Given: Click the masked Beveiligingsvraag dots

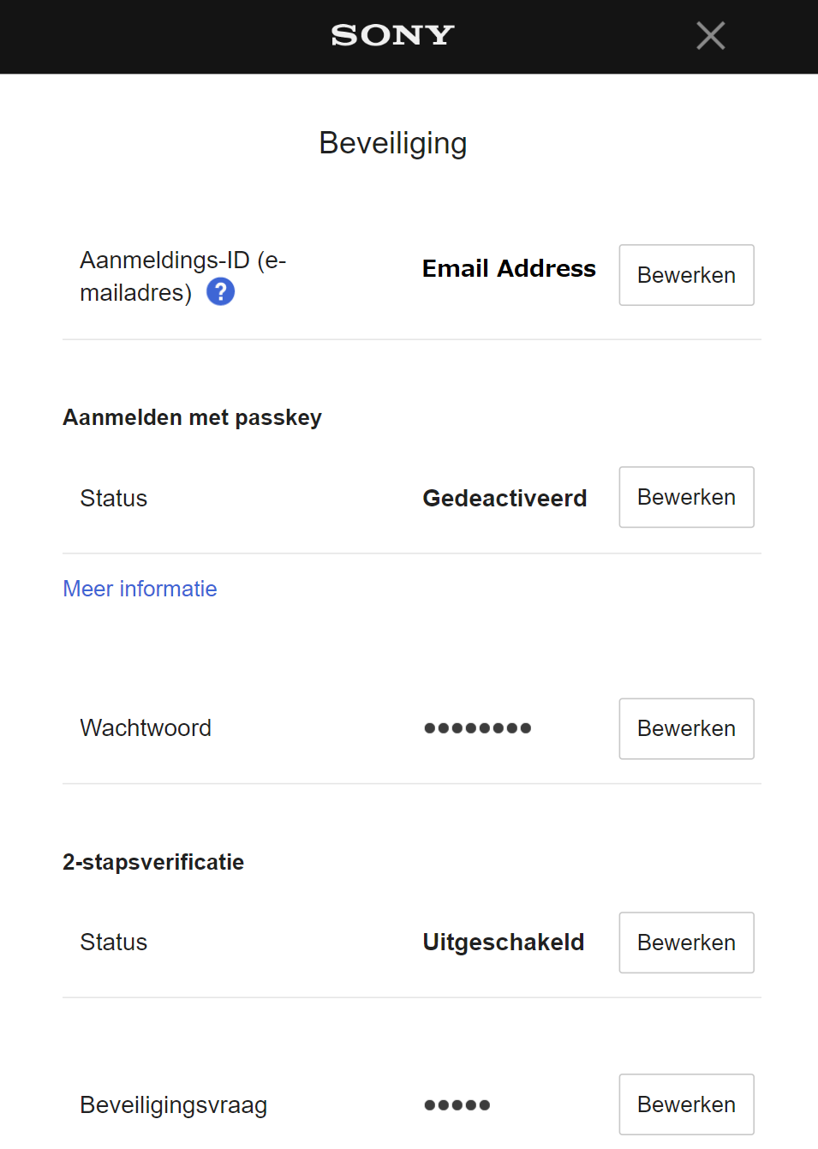Looking at the screenshot, I should (x=457, y=1105).
